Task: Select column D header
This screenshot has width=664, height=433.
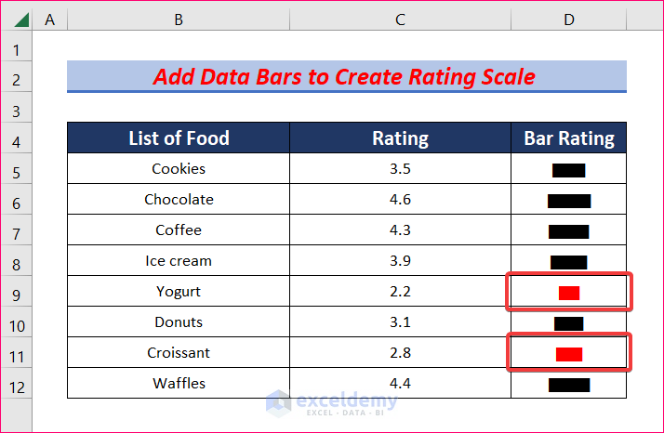Action: pos(569,19)
